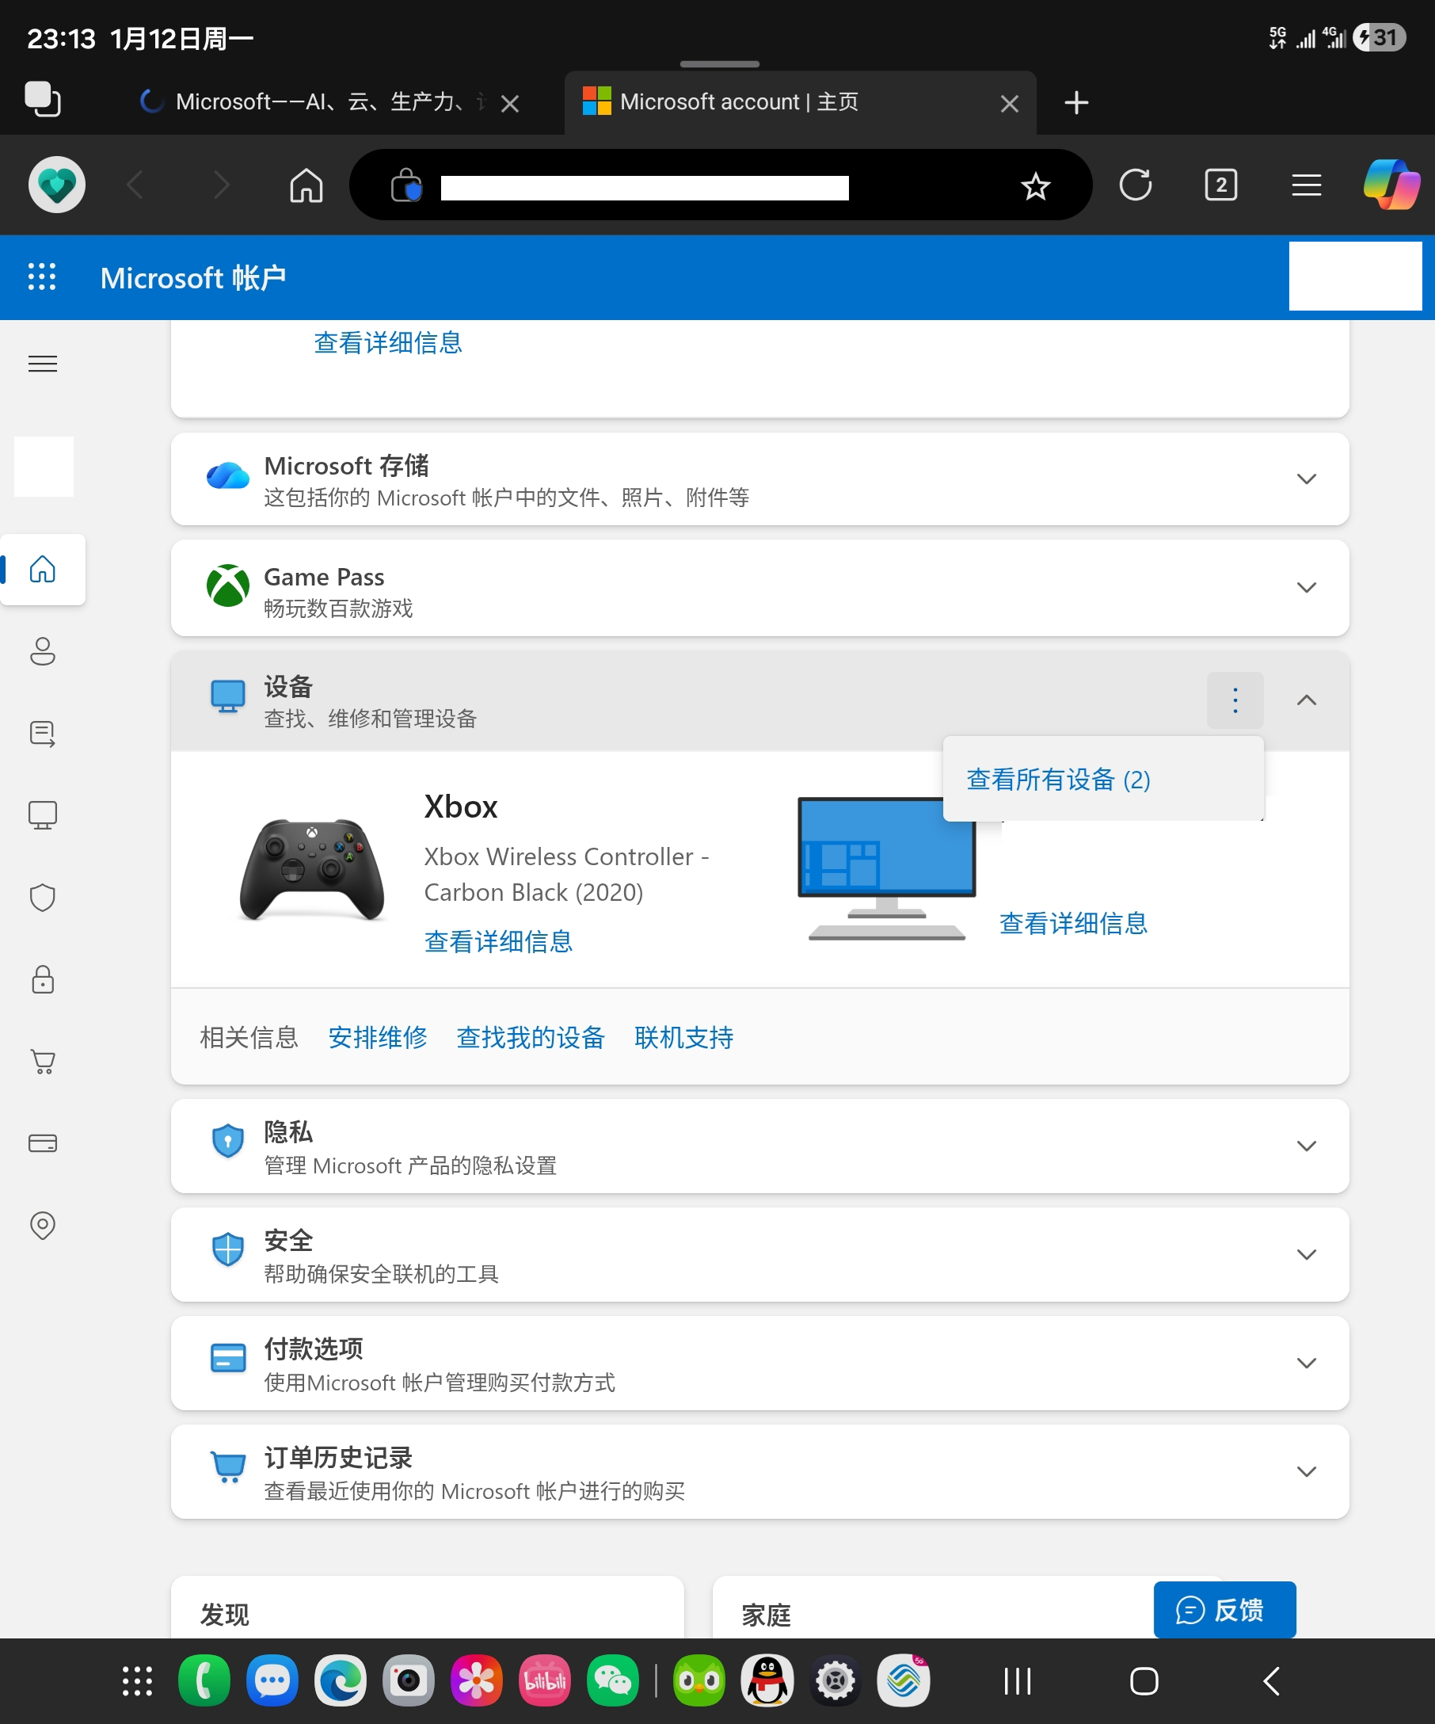
Task: Click the Xbox controller thumbnail
Action: [312, 869]
